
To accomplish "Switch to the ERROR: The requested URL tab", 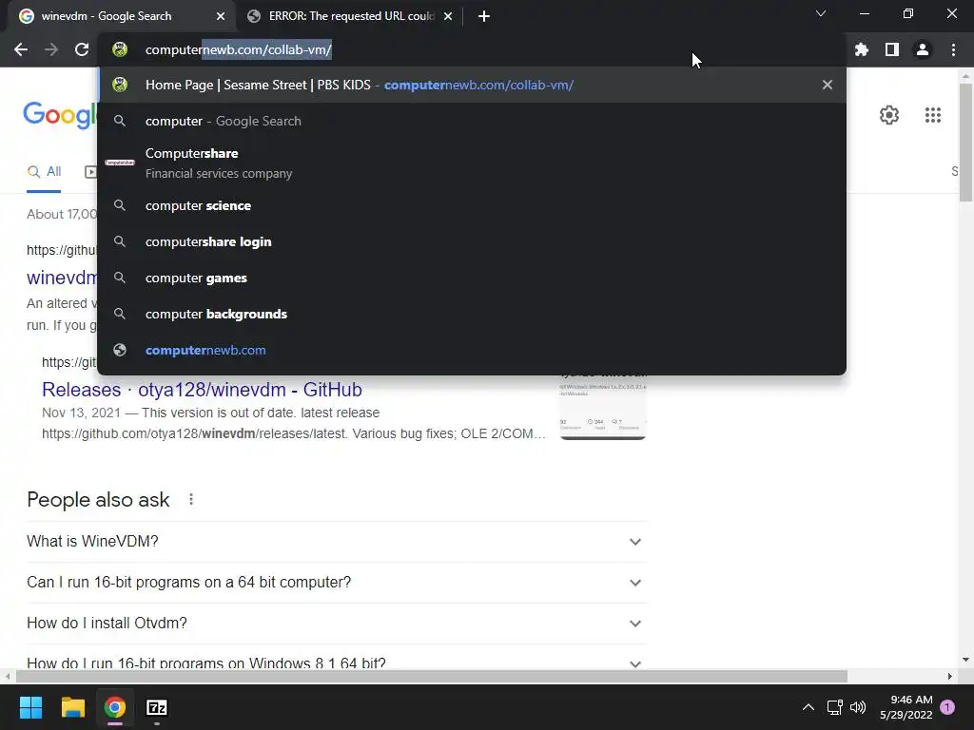I will (349, 16).
